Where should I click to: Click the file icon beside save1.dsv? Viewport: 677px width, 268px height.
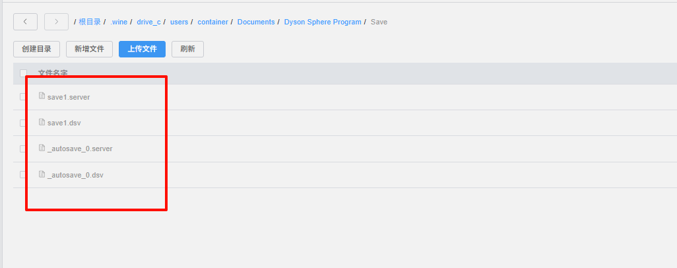(42, 122)
